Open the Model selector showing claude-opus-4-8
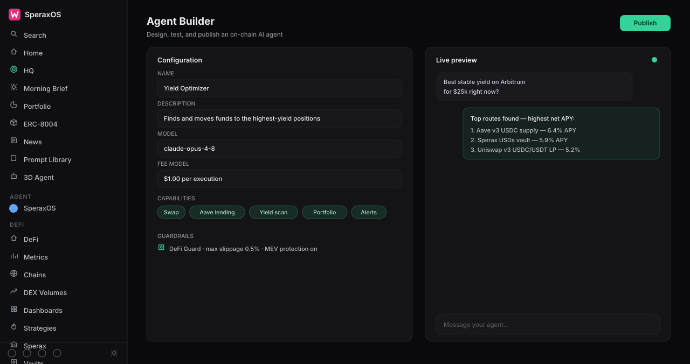This screenshot has height=364, width=690. click(279, 149)
